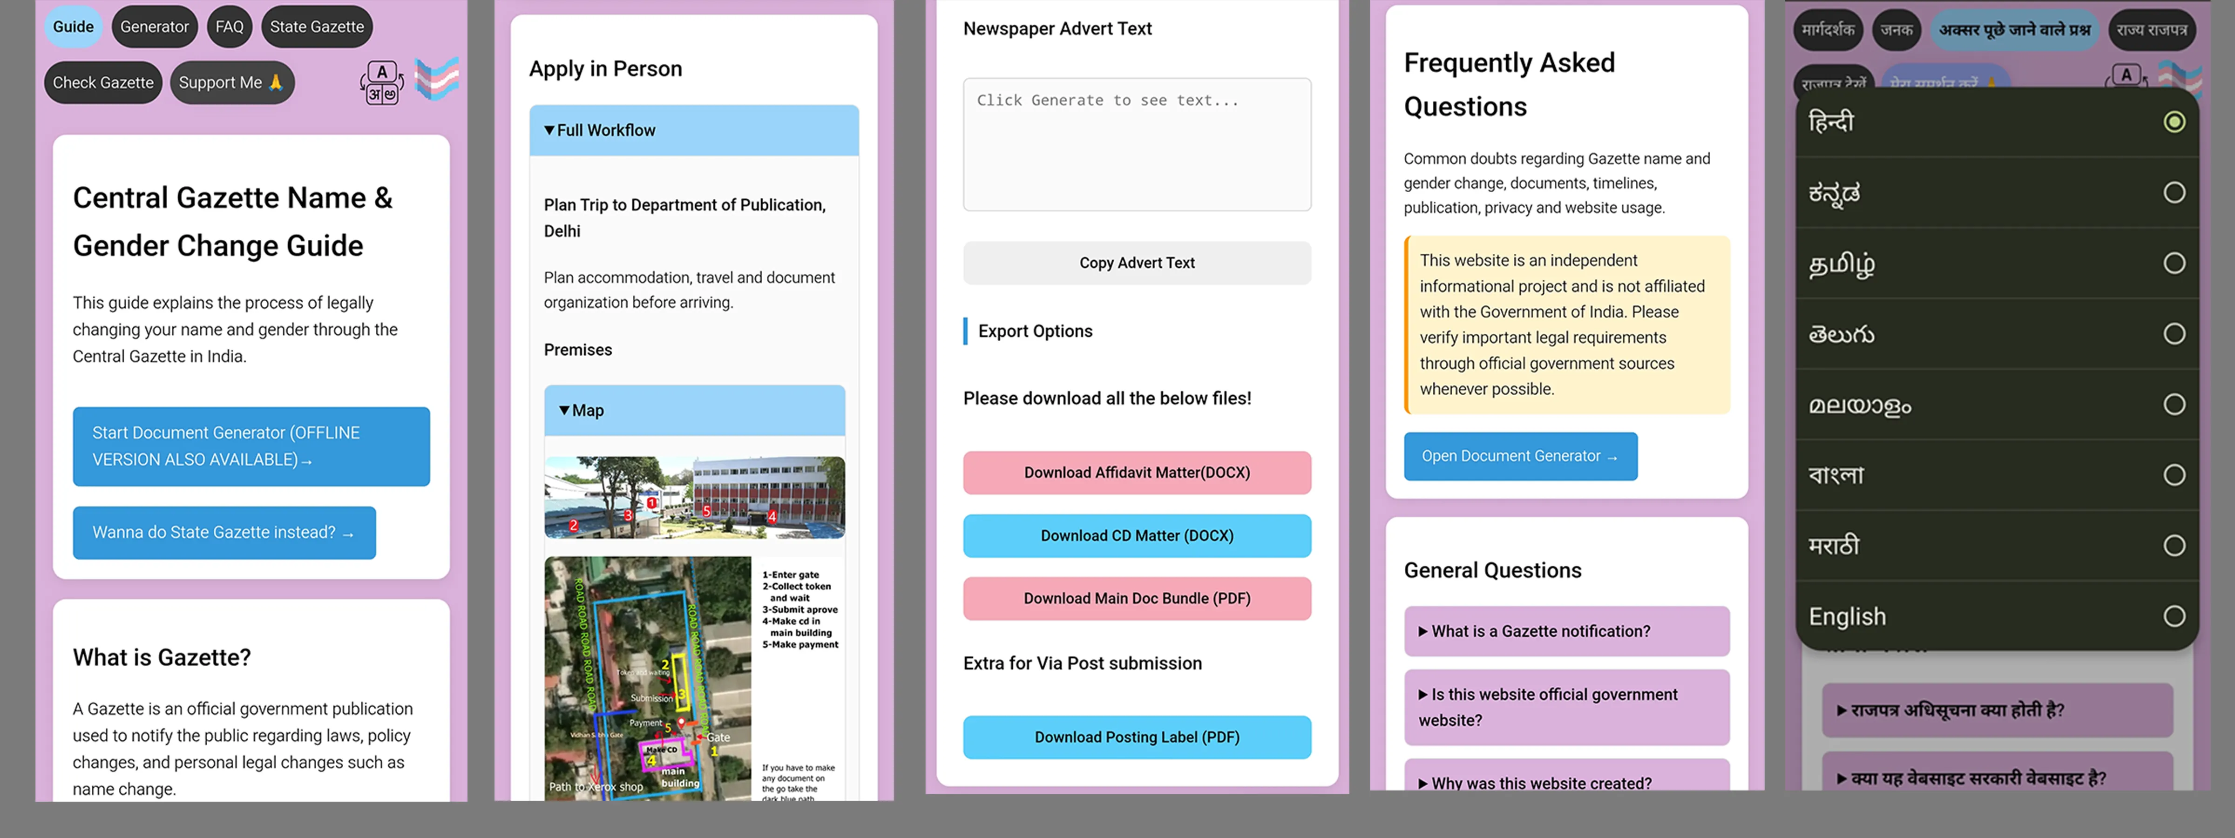
Task: Click the Copy Advert Text button
Action: [x=1137, y=263]
